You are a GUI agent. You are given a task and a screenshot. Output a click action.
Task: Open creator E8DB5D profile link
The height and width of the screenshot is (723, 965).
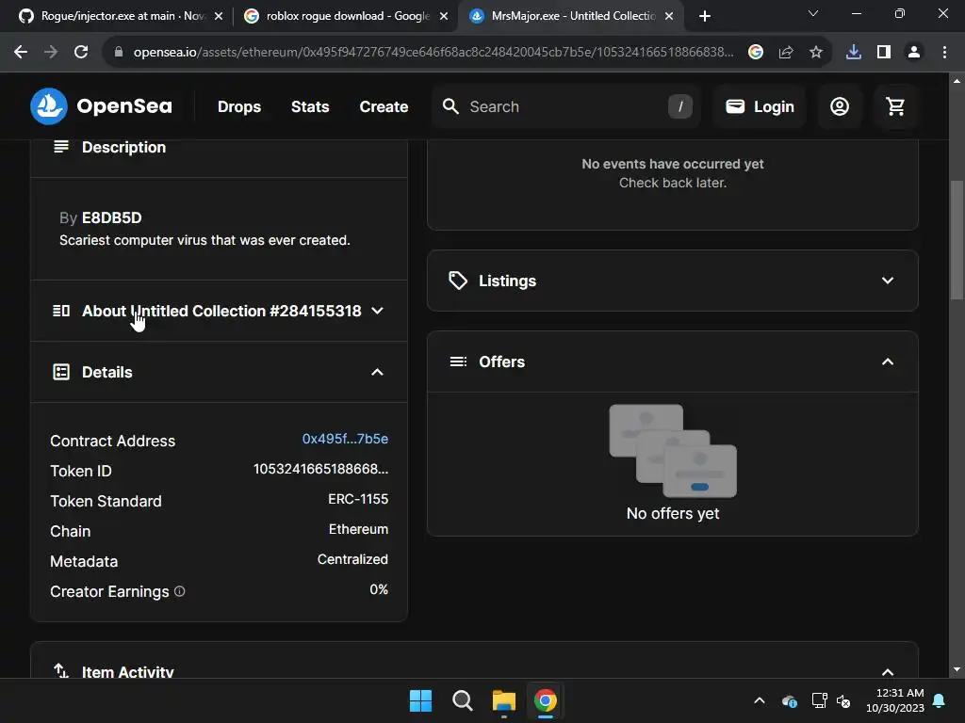tap(112, 217)
